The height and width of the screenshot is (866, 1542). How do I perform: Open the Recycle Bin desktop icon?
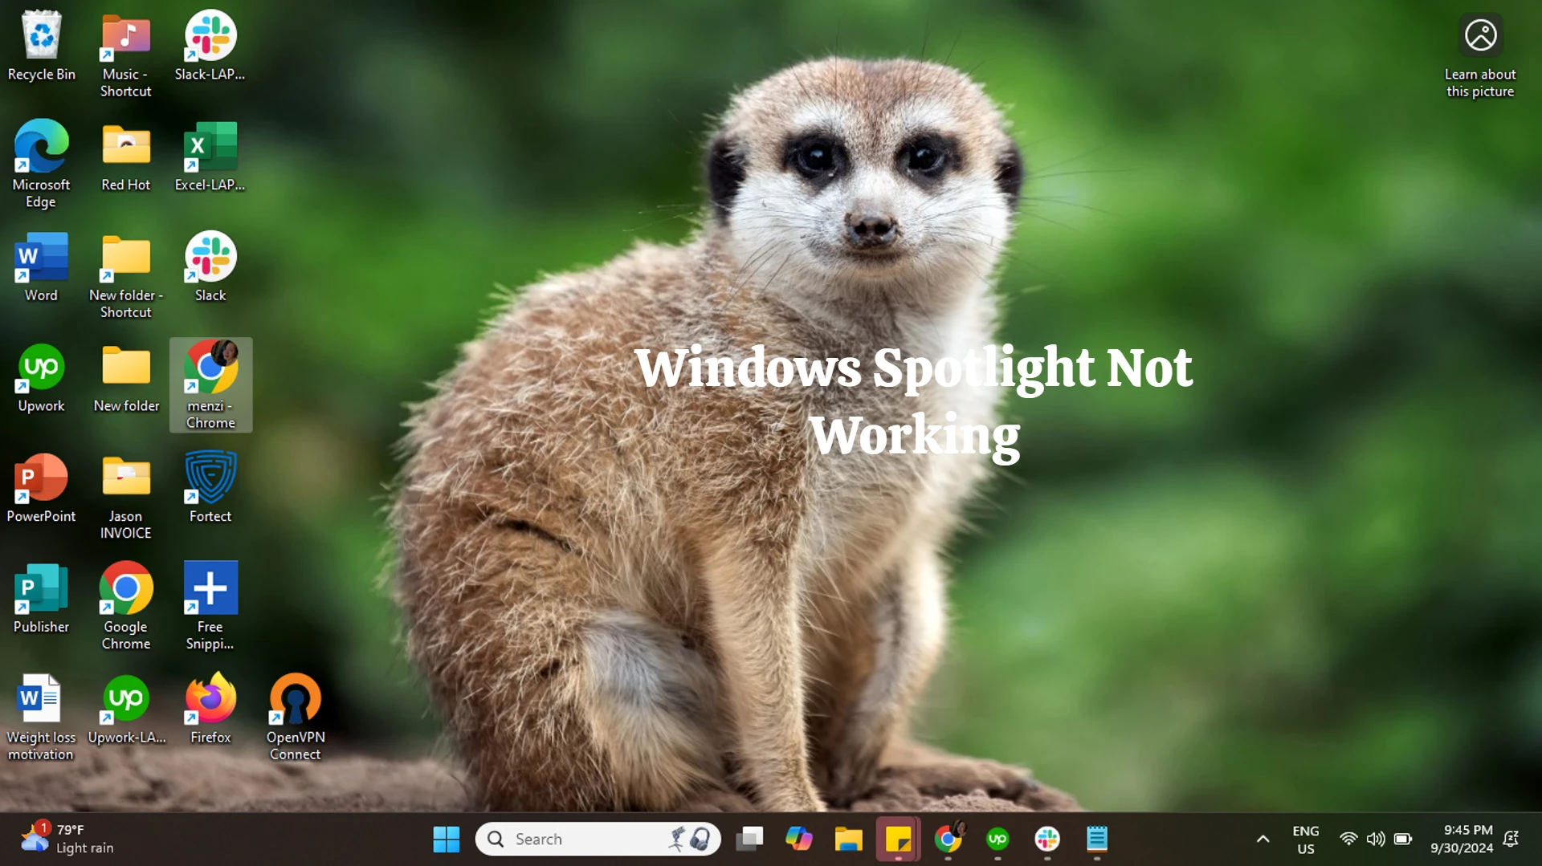point(41,46)
